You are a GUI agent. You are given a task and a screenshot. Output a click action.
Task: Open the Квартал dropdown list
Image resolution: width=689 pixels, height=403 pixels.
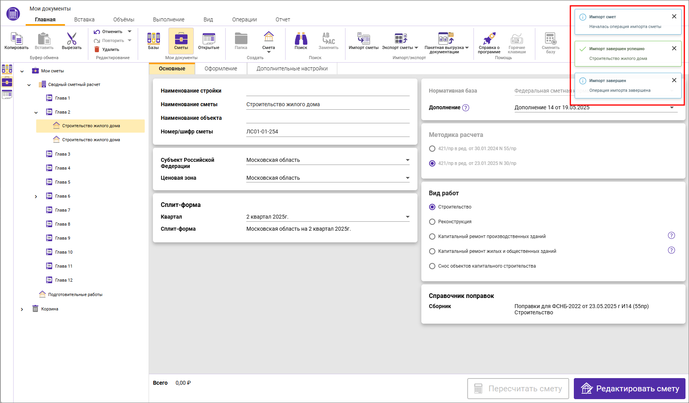(407, 217)
